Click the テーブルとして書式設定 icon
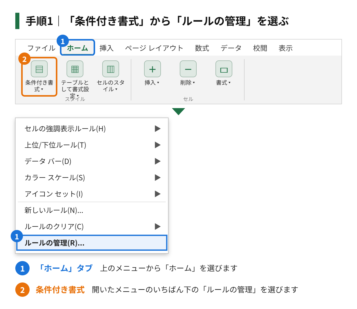 75,69
